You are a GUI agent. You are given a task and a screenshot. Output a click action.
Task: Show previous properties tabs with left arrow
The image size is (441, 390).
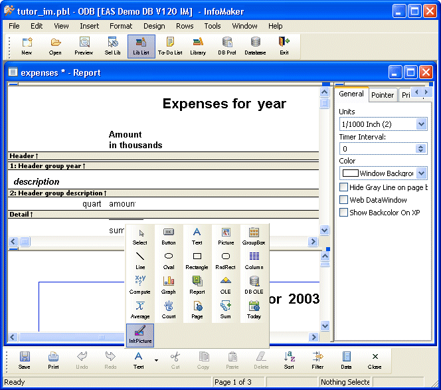(x=416, y=92)
